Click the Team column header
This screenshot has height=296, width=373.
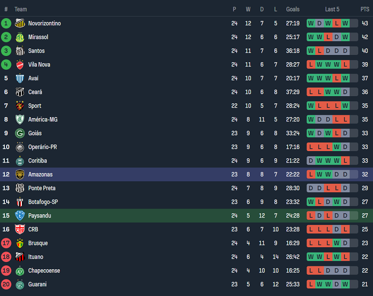tap(21, 9)
